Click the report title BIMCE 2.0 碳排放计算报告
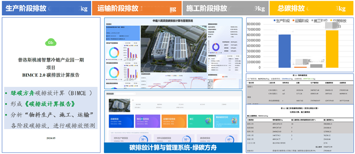 tap(51, 75)
